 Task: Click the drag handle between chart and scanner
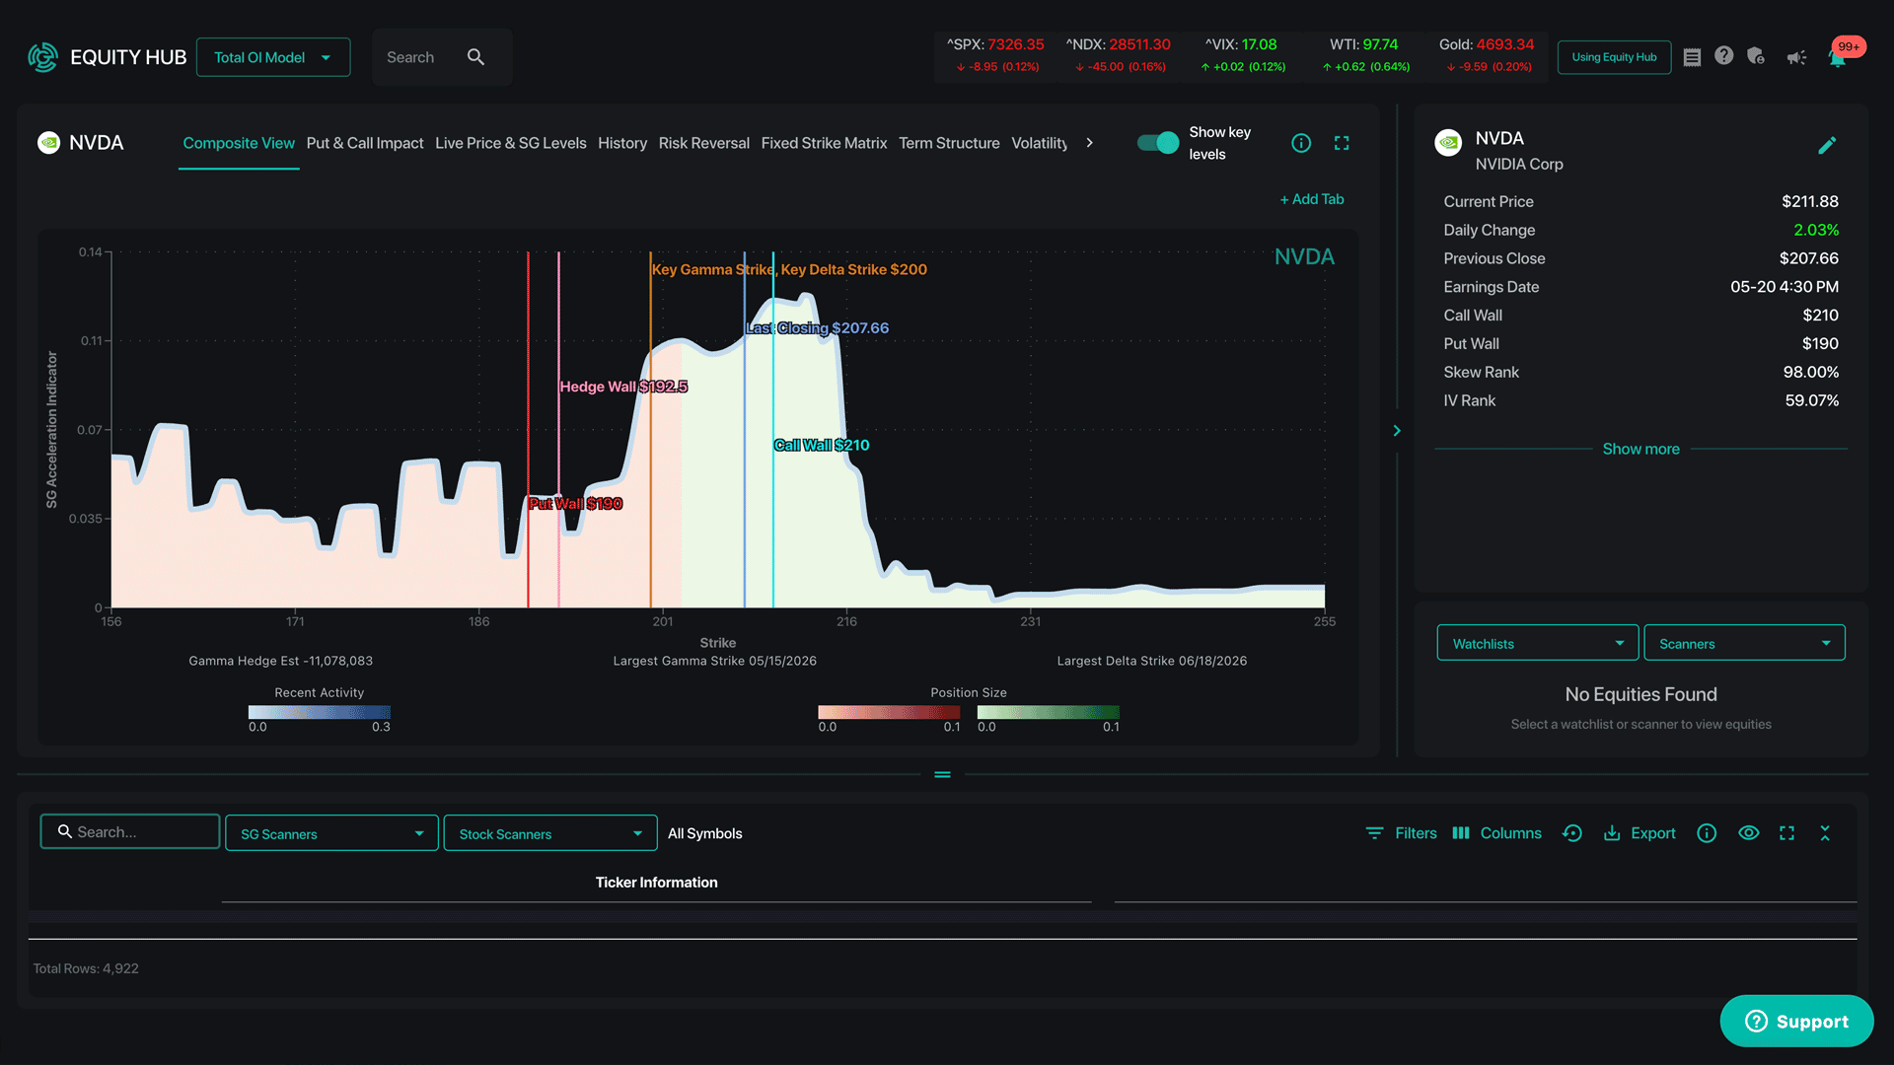click(x=942, y=774)
